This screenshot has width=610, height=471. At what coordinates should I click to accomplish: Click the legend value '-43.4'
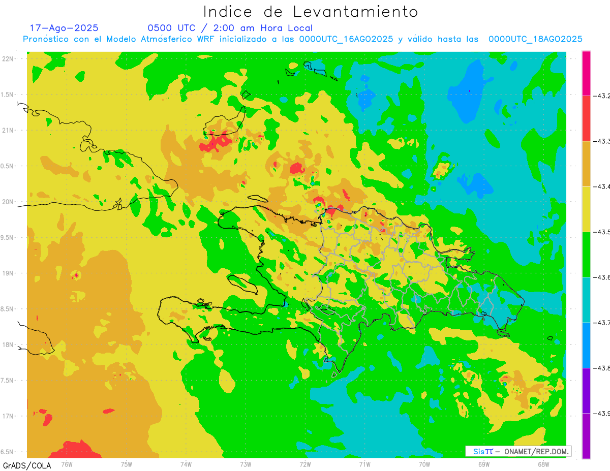click(602, 186)
